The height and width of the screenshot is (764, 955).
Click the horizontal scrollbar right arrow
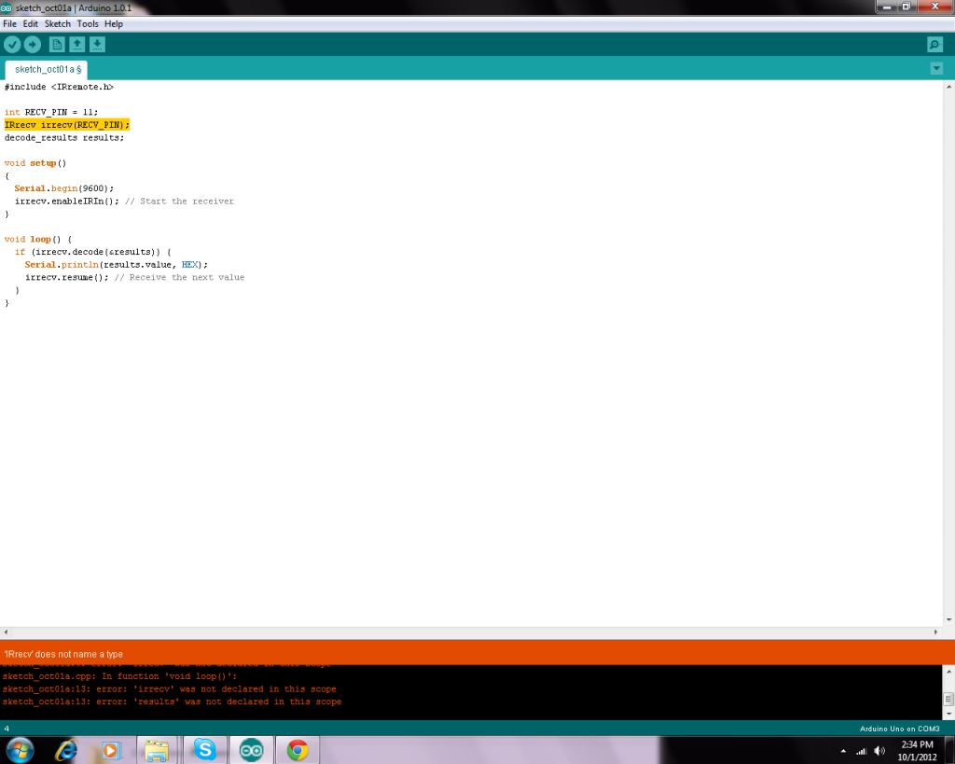pyautogui.click(x=936, y=632)
